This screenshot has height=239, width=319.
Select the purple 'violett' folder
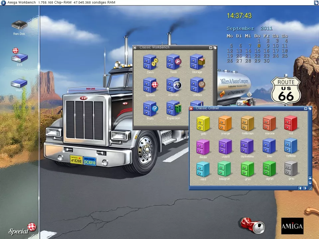225,146
